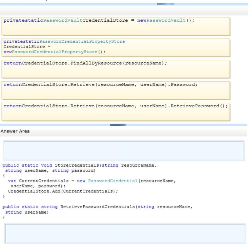Choose the Retrieve(...).Password return block
The height and width of the screenshot is (252, 250).
click(x=116, y=91)
